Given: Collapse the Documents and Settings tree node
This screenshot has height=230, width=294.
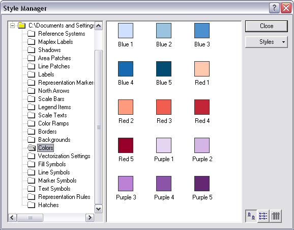Looking at the screenshot, I should (12, 25).
